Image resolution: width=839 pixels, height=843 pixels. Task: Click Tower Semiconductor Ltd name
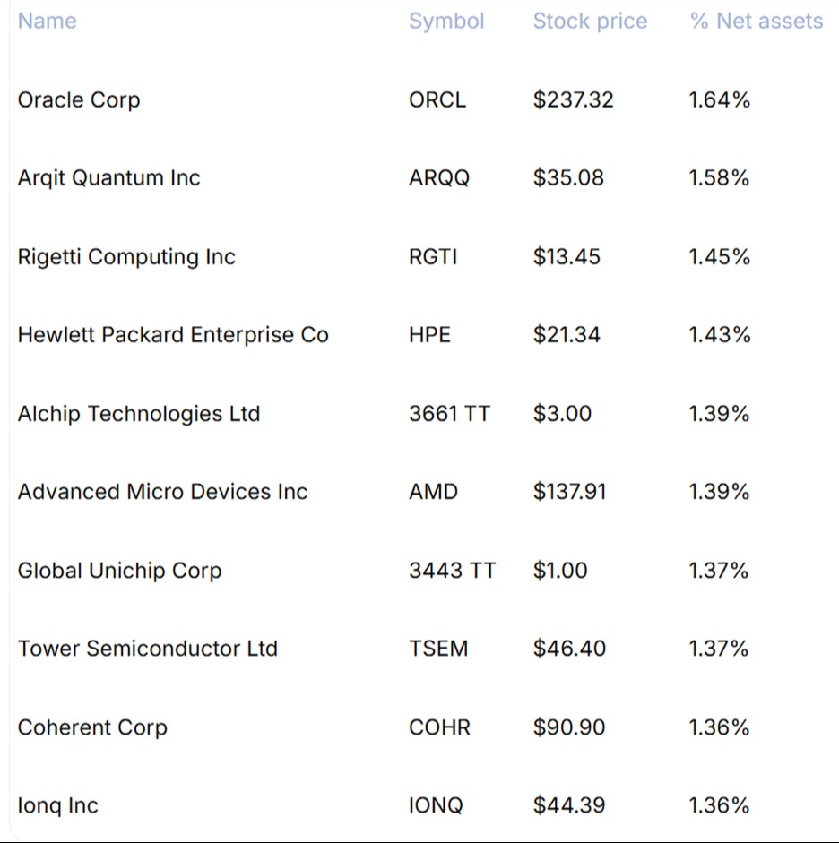click(148, 649)
